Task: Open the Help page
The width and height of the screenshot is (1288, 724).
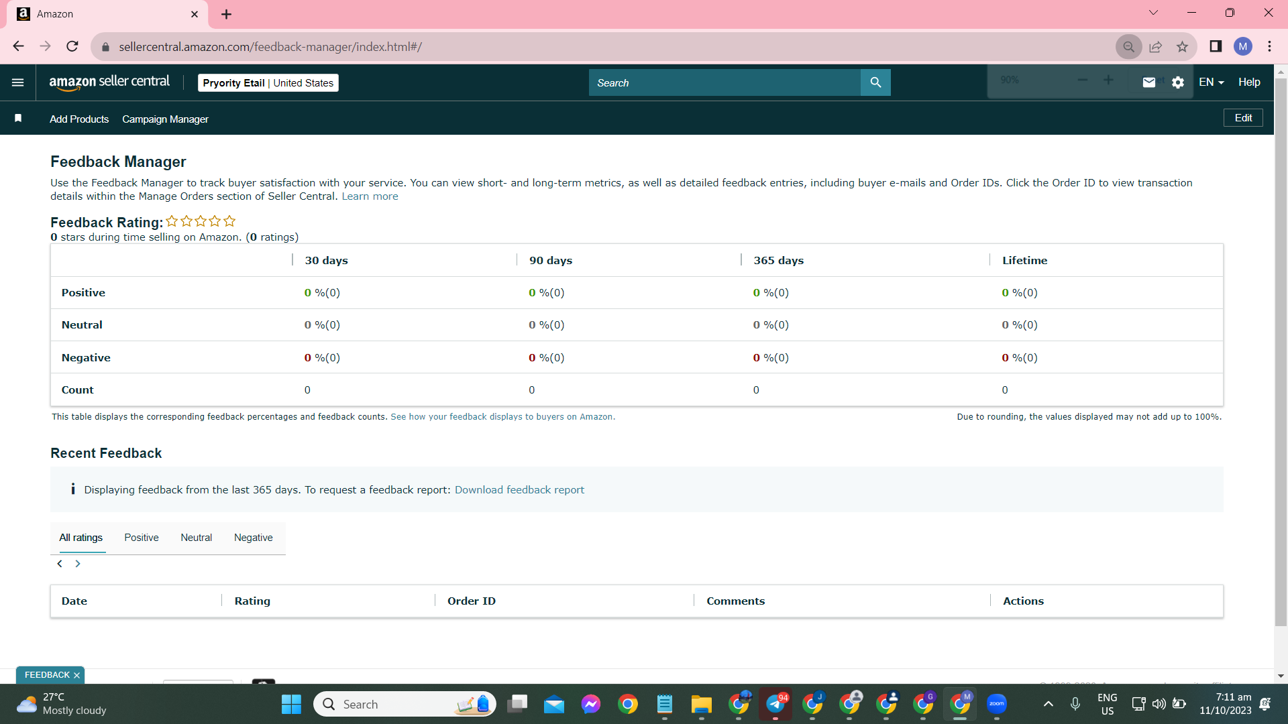Action: pyautogui.click(x=1249, y=82)
